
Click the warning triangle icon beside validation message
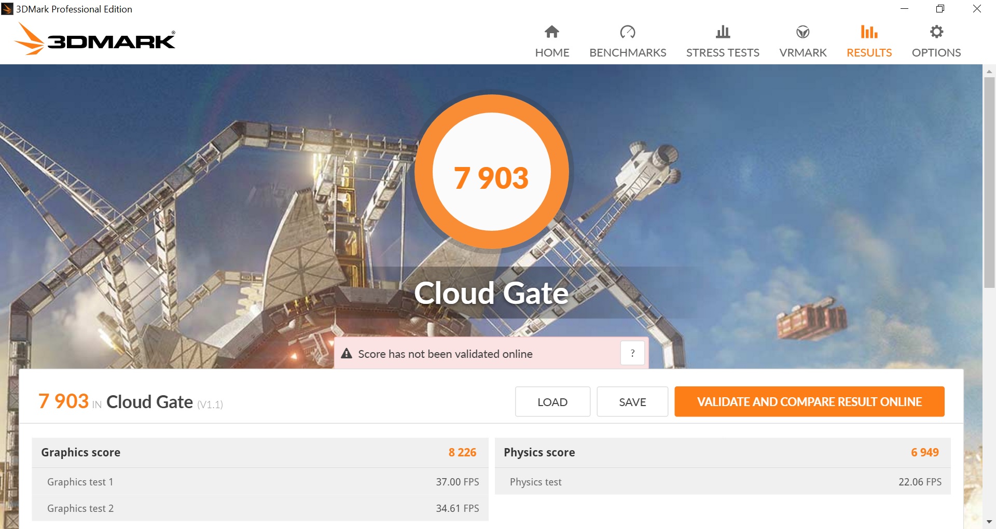point(347,354)
